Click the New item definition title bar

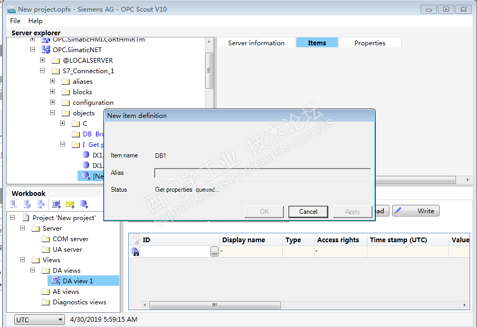click(x=240, y=116)
